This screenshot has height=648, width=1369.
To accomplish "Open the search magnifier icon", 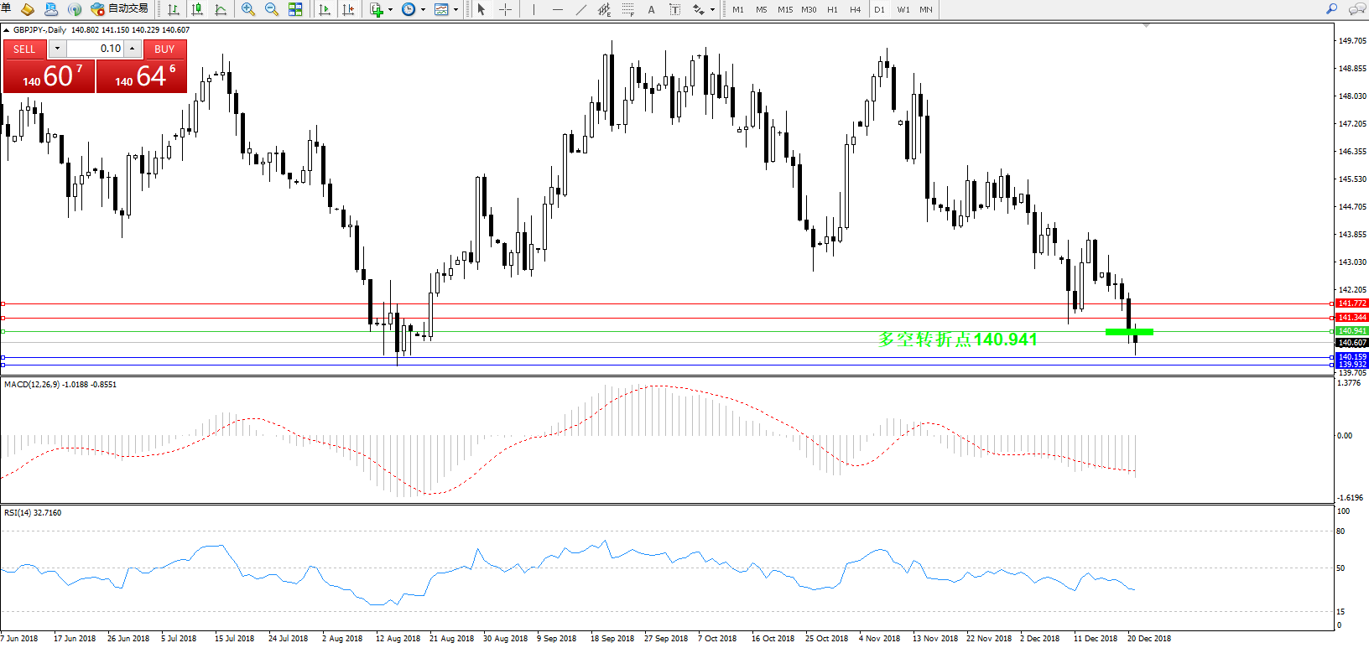I will point(1331,9).
